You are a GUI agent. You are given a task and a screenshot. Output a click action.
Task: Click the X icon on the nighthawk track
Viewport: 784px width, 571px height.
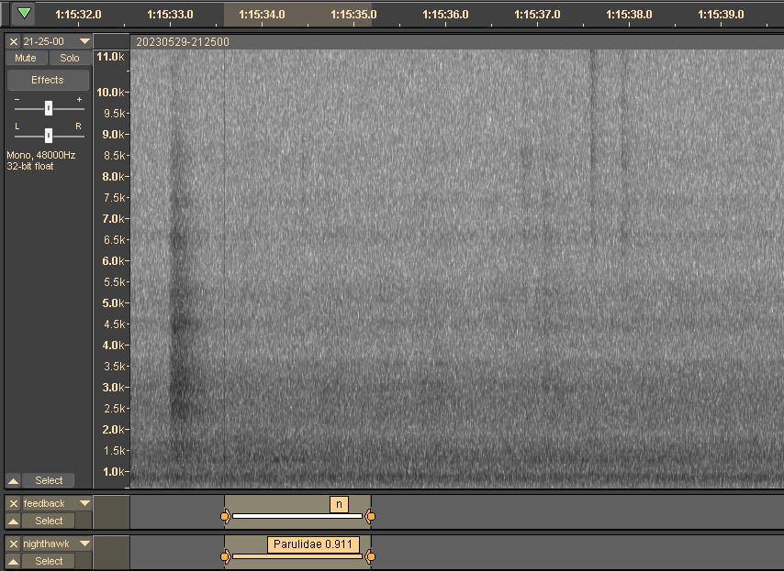[x=13, y=544]
